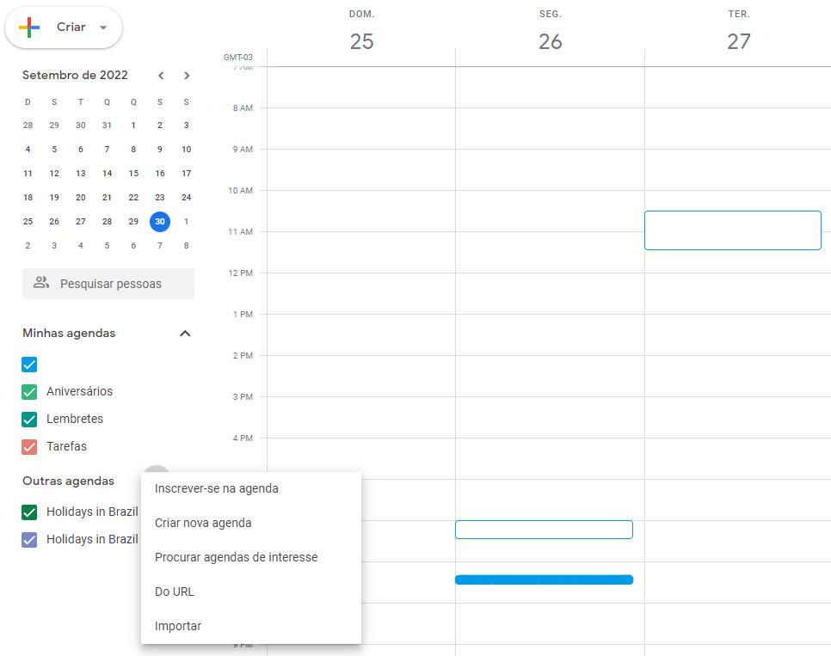Focus the Pesquisar pessoas search field
Screen dimensions: 831x656
coord(108,284)
